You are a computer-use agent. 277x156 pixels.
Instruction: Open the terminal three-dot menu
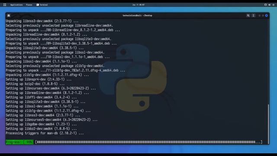253,16
